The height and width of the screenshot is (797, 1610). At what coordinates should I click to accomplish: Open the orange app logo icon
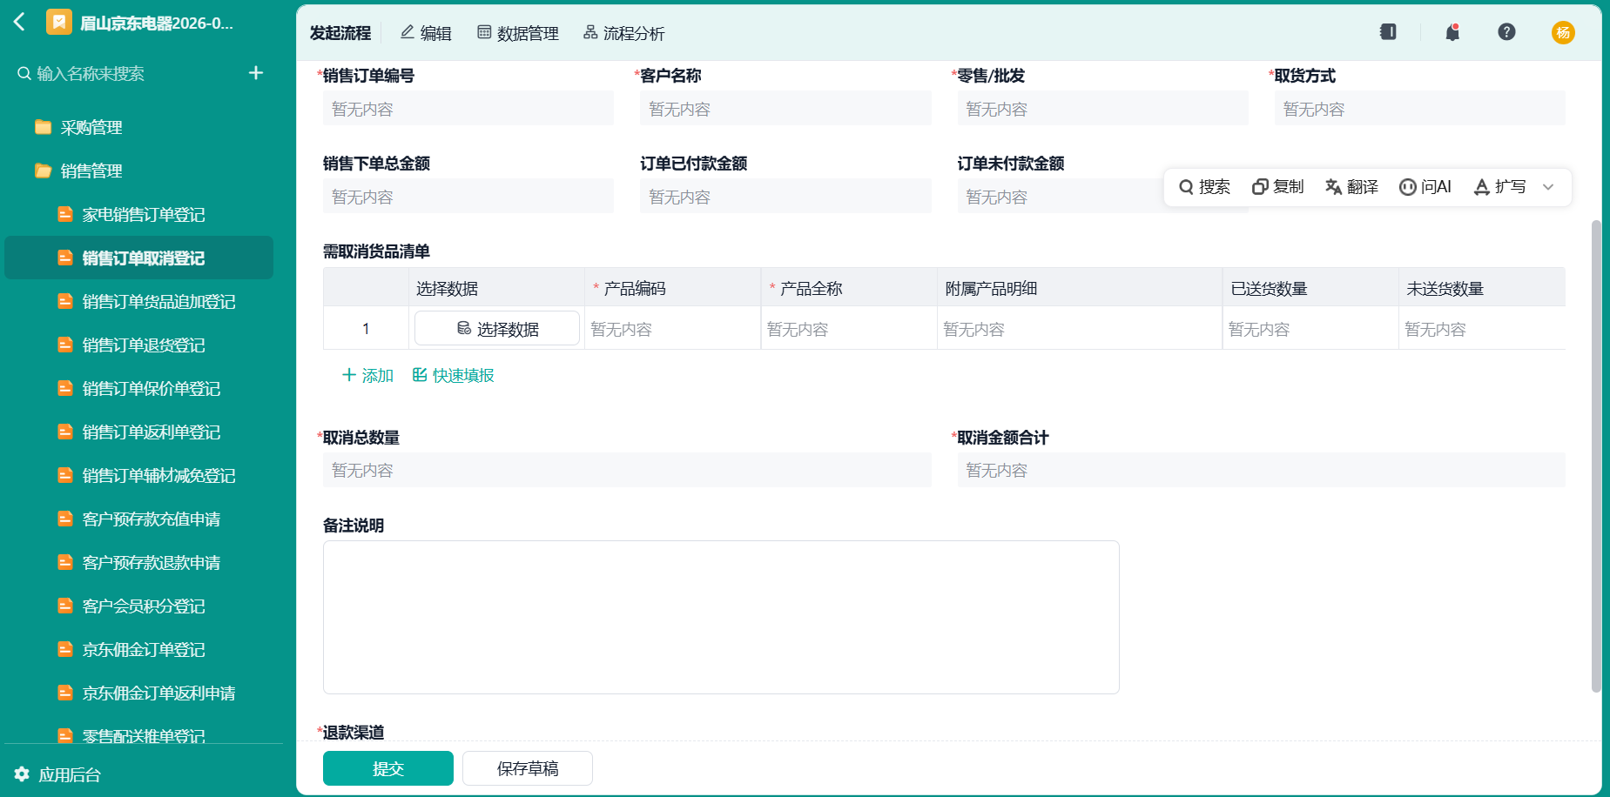59,22
